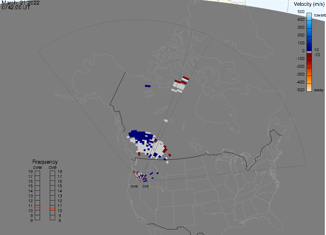This screenshot has width=326, height=235.
Task: Click the "cvw" heading under Frequency
Action: [37, 167]
